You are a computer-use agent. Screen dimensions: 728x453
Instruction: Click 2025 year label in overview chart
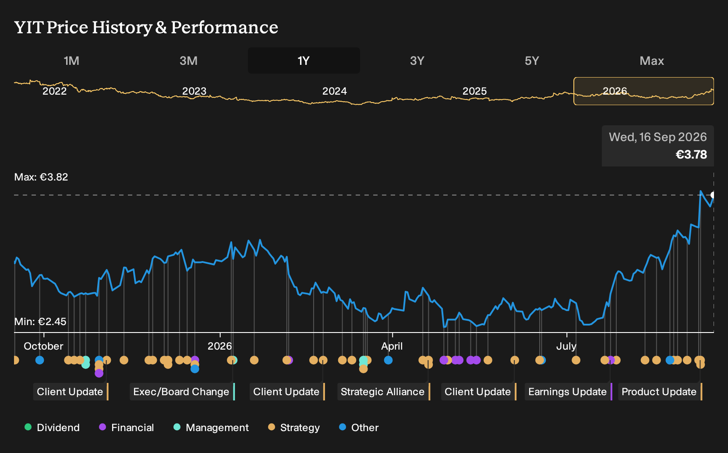475,91
